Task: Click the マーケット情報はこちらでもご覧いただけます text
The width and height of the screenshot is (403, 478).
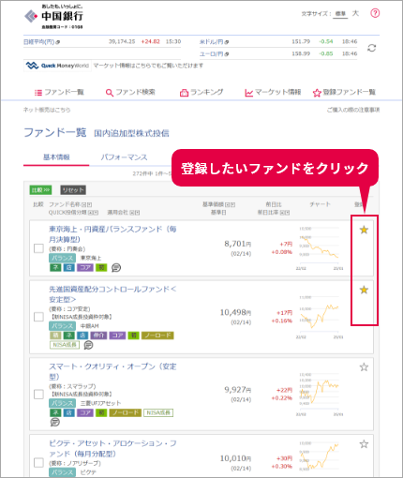Action: [148, 66]
